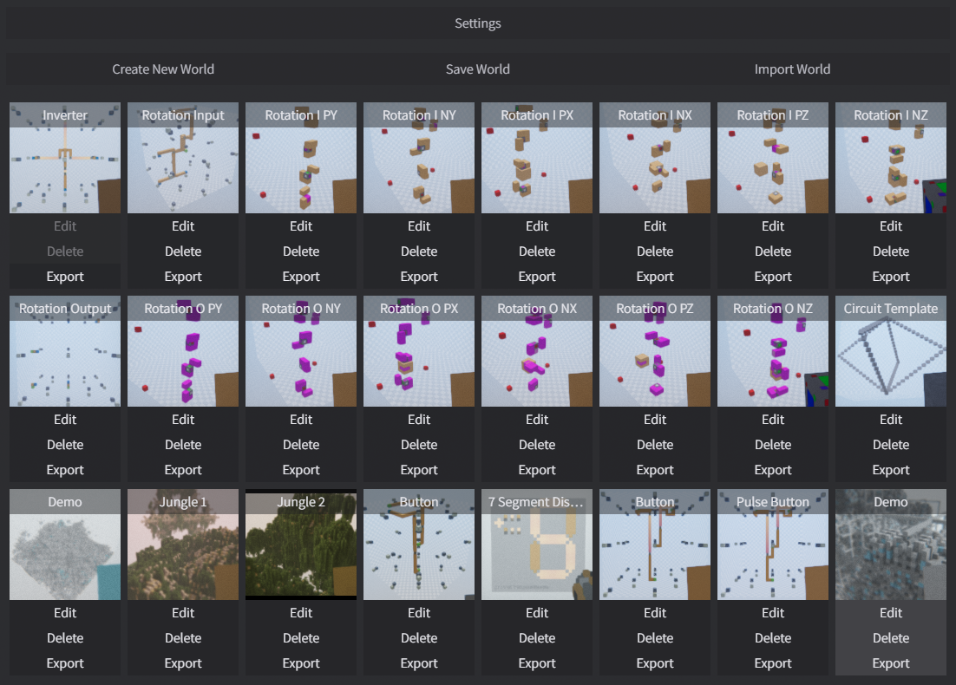Open the Rotation O PY thumbnail
Screen dimensions: 956x685
pos(183,351)
